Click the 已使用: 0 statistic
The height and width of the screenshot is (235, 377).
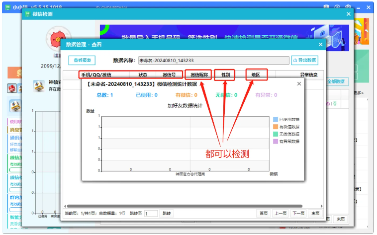(x=147, y=95)
